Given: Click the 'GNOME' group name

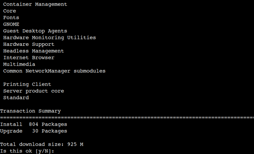Looking at the screenshot, I should pos(11,24).
